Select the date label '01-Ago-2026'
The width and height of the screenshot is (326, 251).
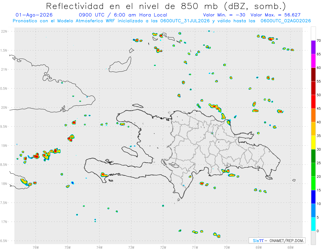coord(34,15)
